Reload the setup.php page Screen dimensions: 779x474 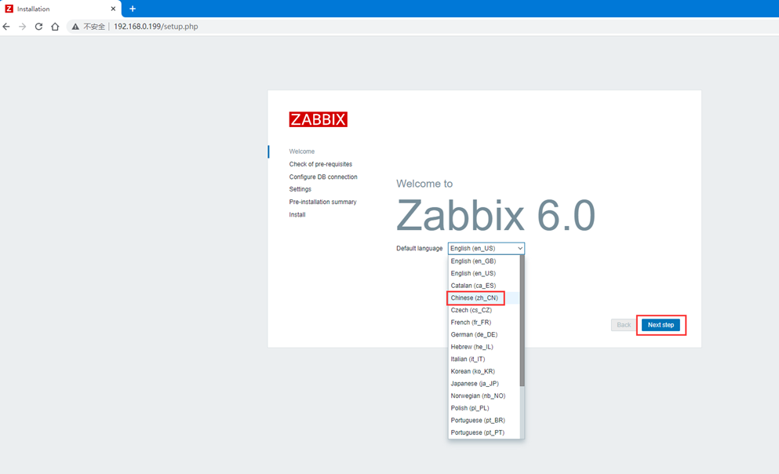(x=38, y=27)
